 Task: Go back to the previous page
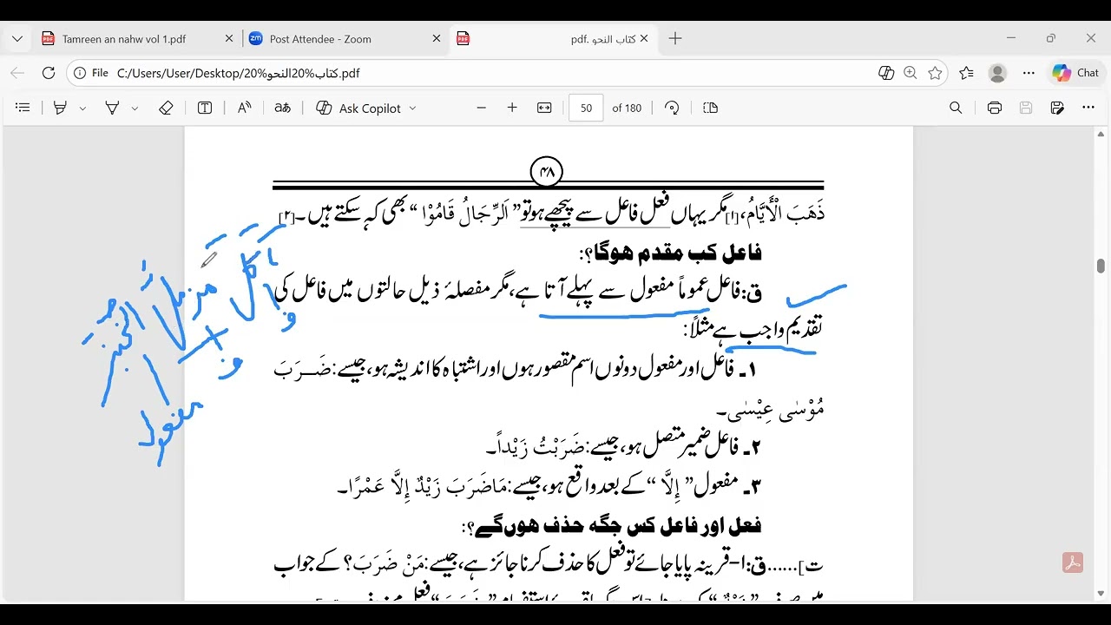(x=17, y=73)
